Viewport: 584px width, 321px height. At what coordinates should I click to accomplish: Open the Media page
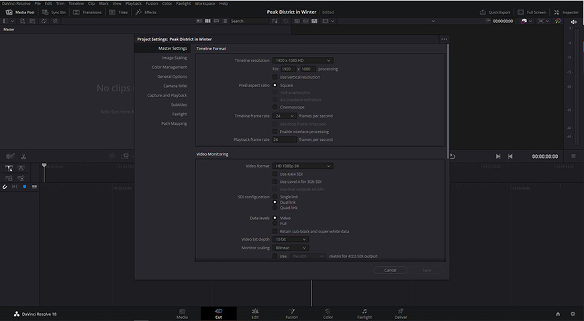pos(182,314)
